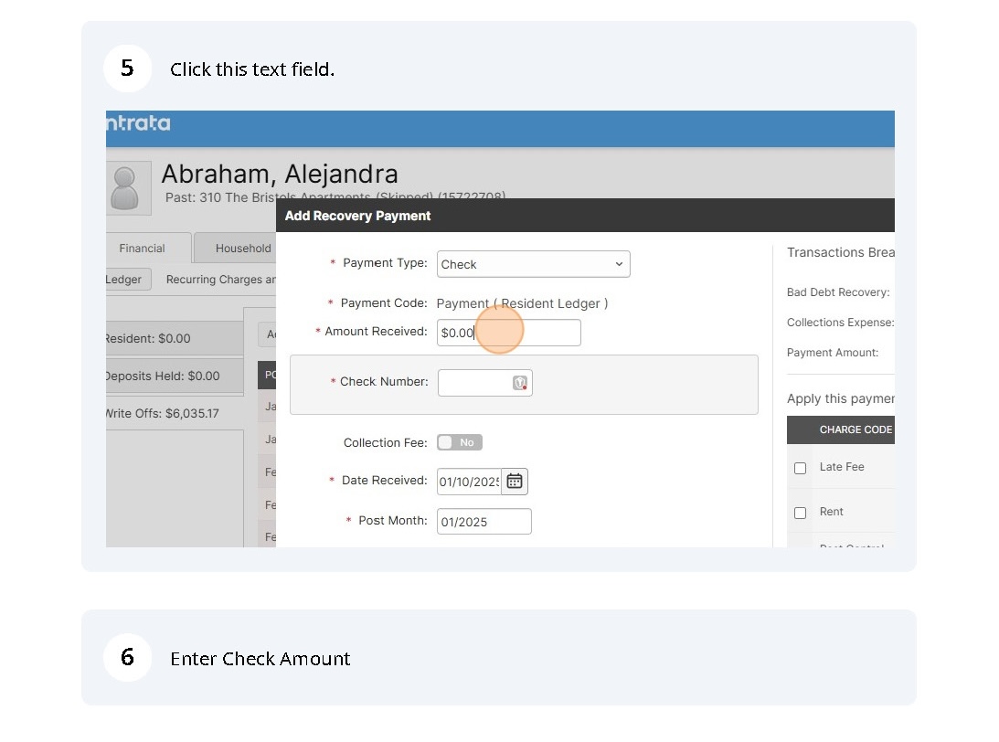Open the calendar picker for Date Received
The image size is (999, 742).
click(515, 482)
